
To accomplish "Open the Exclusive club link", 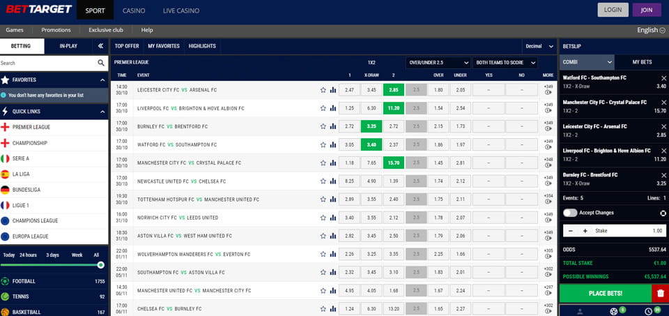I will pyautogui.click(x=106, y=30).
